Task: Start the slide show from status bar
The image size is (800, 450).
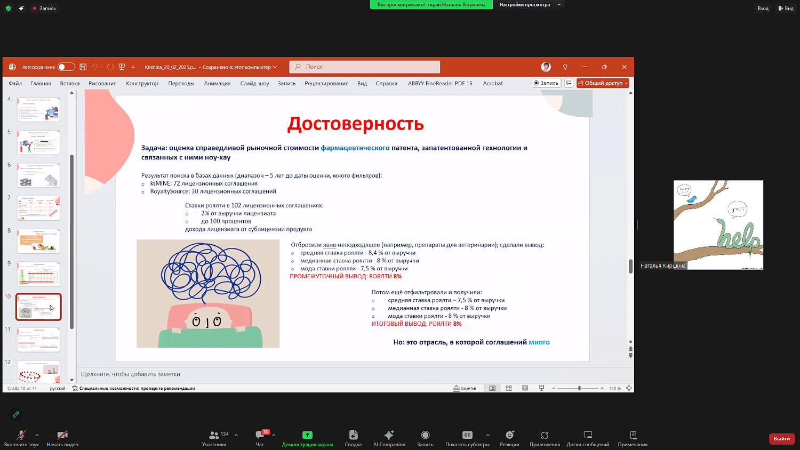Action: [542, 388]
